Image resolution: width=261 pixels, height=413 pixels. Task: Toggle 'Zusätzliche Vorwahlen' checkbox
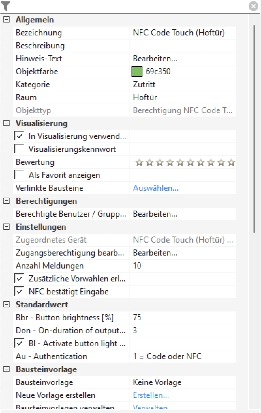point(19,279)
